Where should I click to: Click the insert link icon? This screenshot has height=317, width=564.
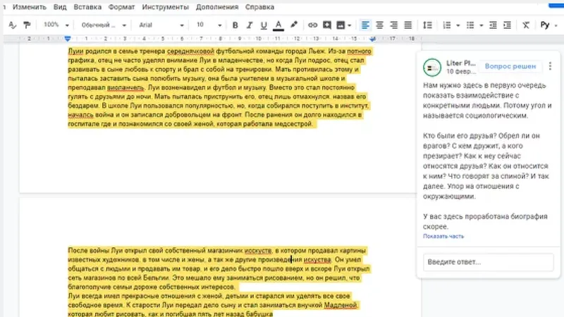312,25
